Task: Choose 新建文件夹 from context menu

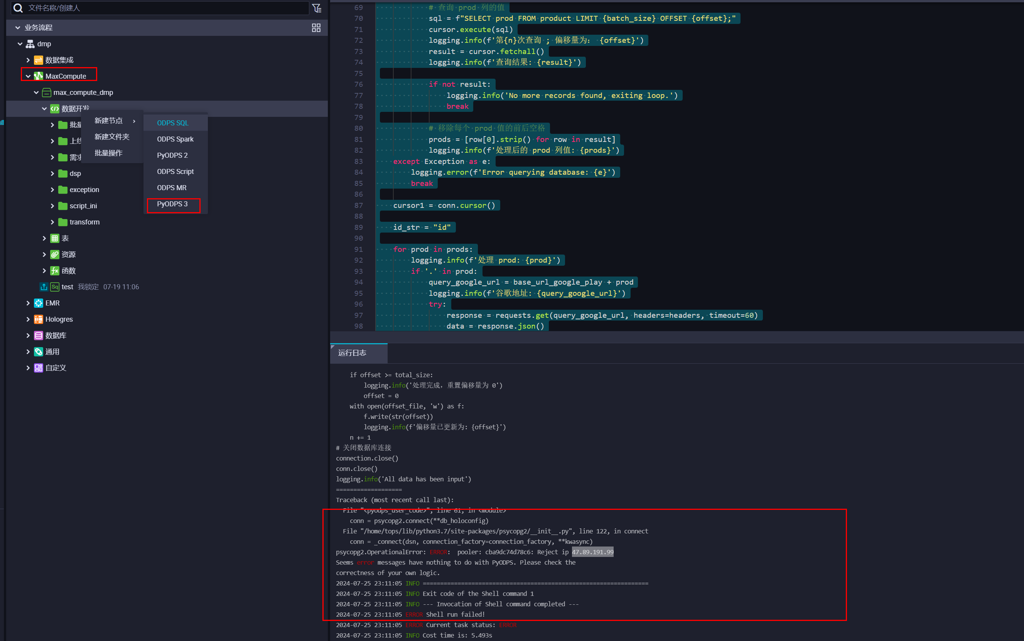Action: [x=112, y=137]
